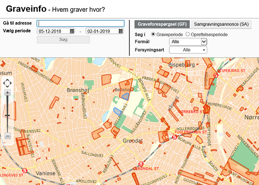259x185 pixels.
Task: Click the end date field 02-01-2019
Action: (105, 31)
